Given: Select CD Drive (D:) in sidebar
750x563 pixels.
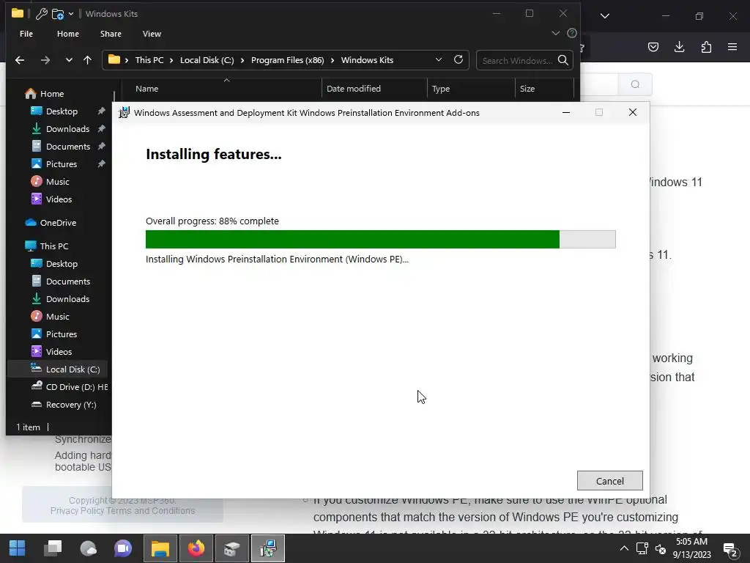Looking at the screenshot, I should pyautogui.click(x=70, y=387).
